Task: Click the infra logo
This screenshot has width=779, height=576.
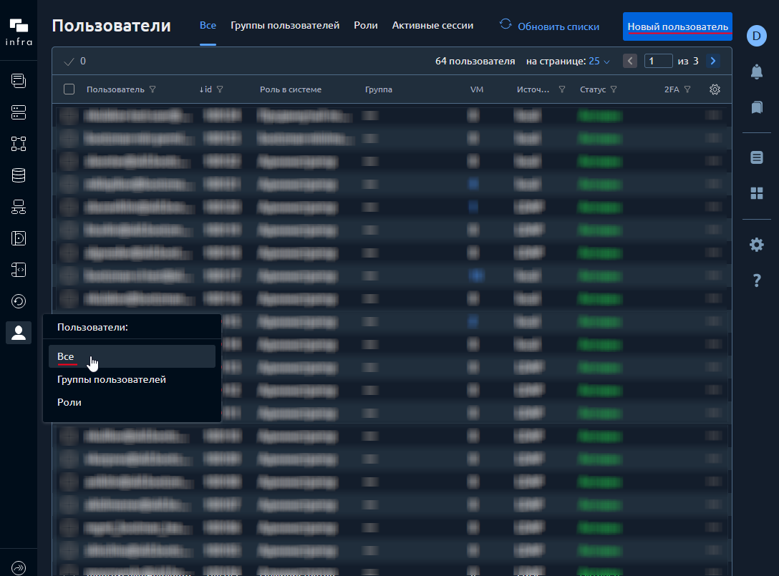Action: [x=19, y=32]
